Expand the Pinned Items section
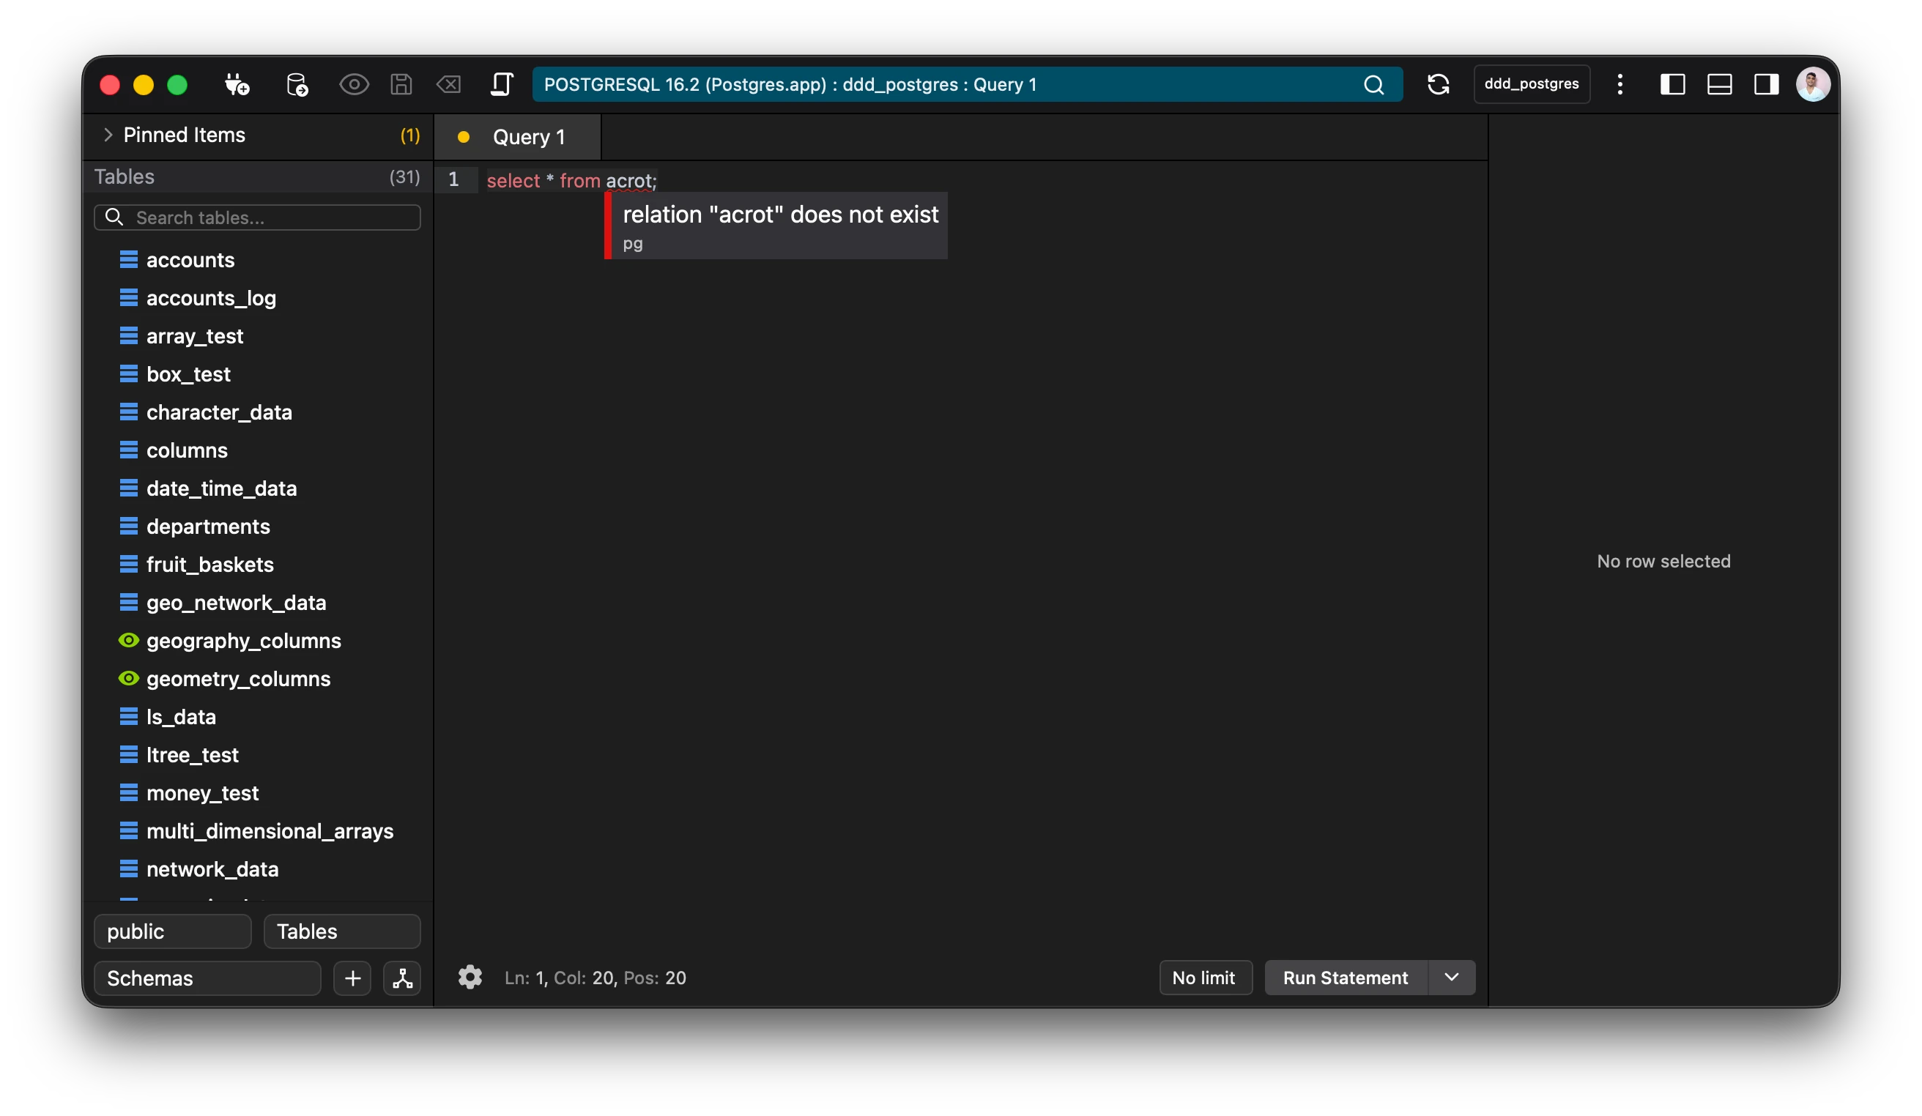The image size is (1922, 1116). tap(108, 135)
